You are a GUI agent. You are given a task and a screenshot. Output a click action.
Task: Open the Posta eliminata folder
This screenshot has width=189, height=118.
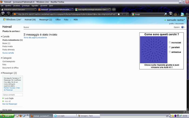coord(8,50)
